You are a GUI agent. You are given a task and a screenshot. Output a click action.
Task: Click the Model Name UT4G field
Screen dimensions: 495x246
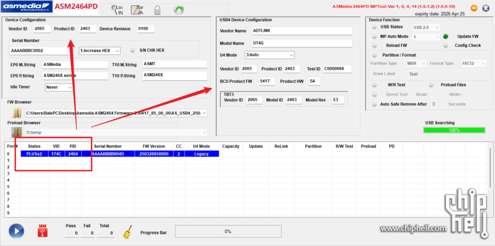302,43
